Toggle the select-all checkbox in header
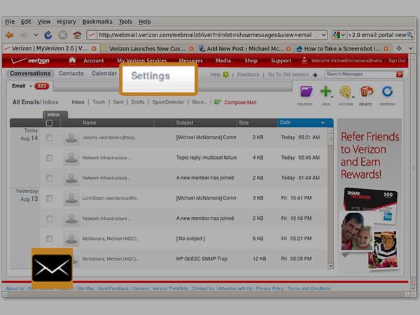Image resolution: width=420 pixels, height=315 pixels. (x=49, y=123)
